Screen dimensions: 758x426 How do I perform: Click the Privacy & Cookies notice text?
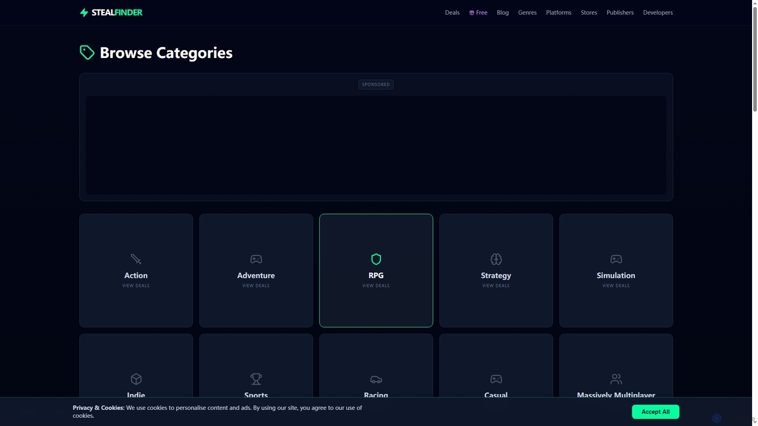click(x=217, y=412)
